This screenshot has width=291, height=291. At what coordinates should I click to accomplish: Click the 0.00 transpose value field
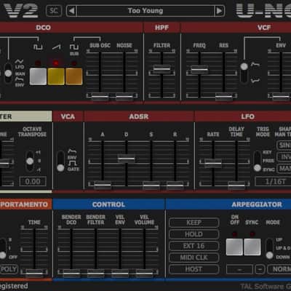33,181
